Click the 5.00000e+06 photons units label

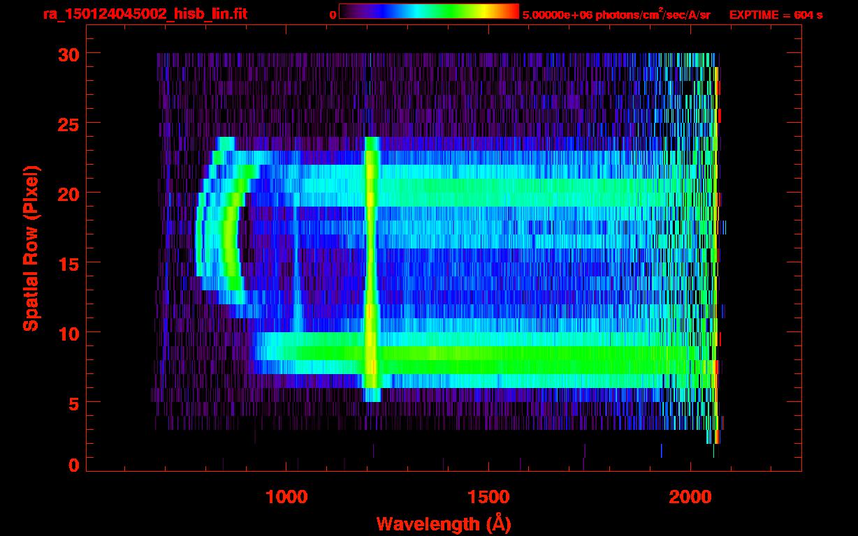(616, 15)
